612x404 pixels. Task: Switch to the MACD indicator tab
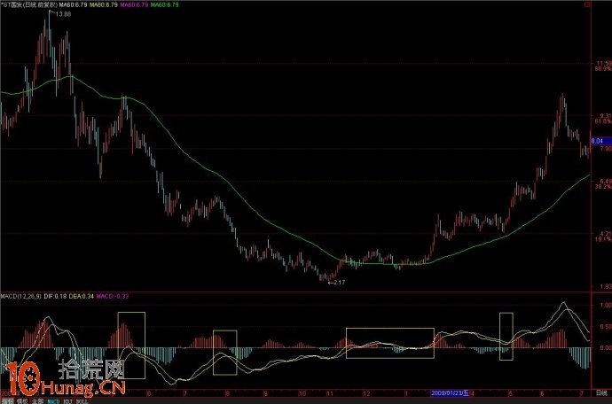[x=53, y=401]
